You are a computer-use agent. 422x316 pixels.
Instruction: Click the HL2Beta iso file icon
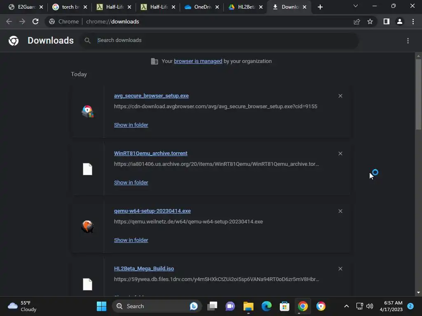[87, 284]
